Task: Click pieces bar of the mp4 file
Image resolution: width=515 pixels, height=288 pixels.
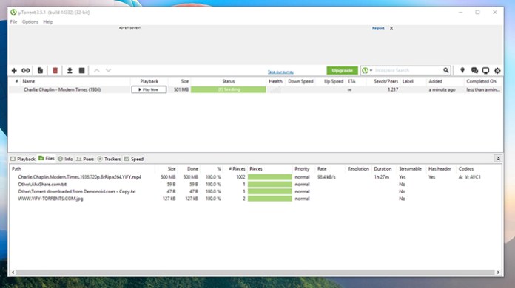Action: coord(270,177)
